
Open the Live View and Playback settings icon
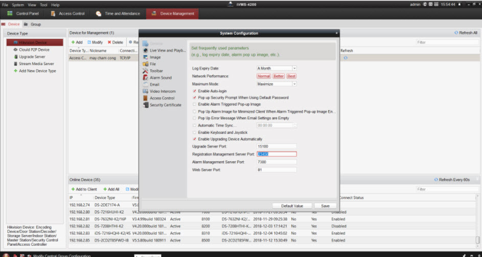coord(146,51)
